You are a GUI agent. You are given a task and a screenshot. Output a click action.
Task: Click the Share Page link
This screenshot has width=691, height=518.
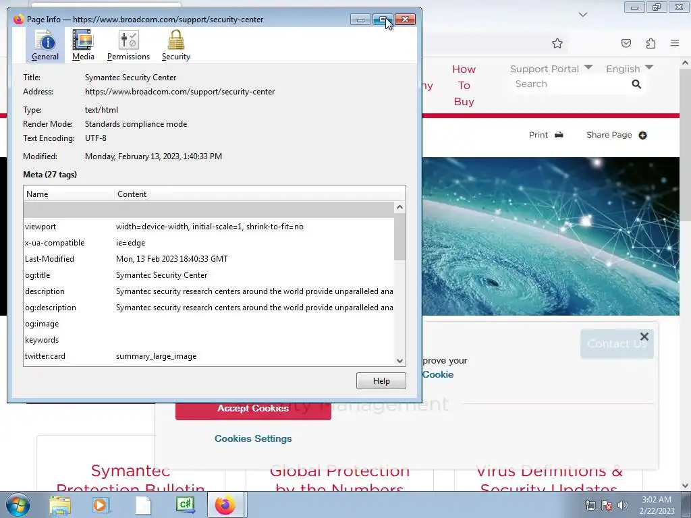pyautogui.click(x=609, y=135)
